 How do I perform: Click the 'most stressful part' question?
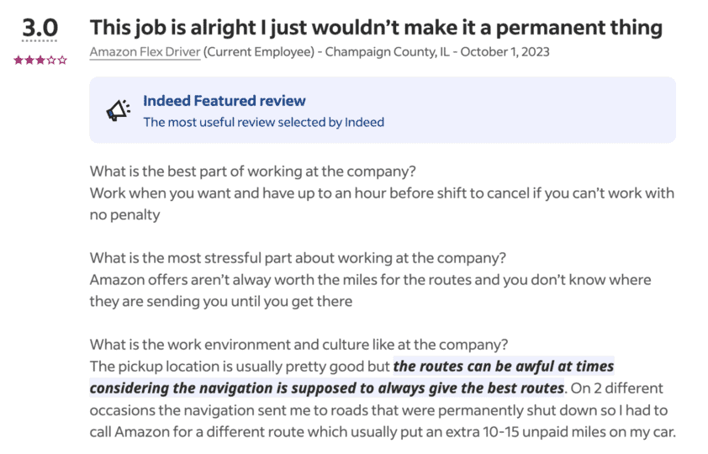pos(302,257)
